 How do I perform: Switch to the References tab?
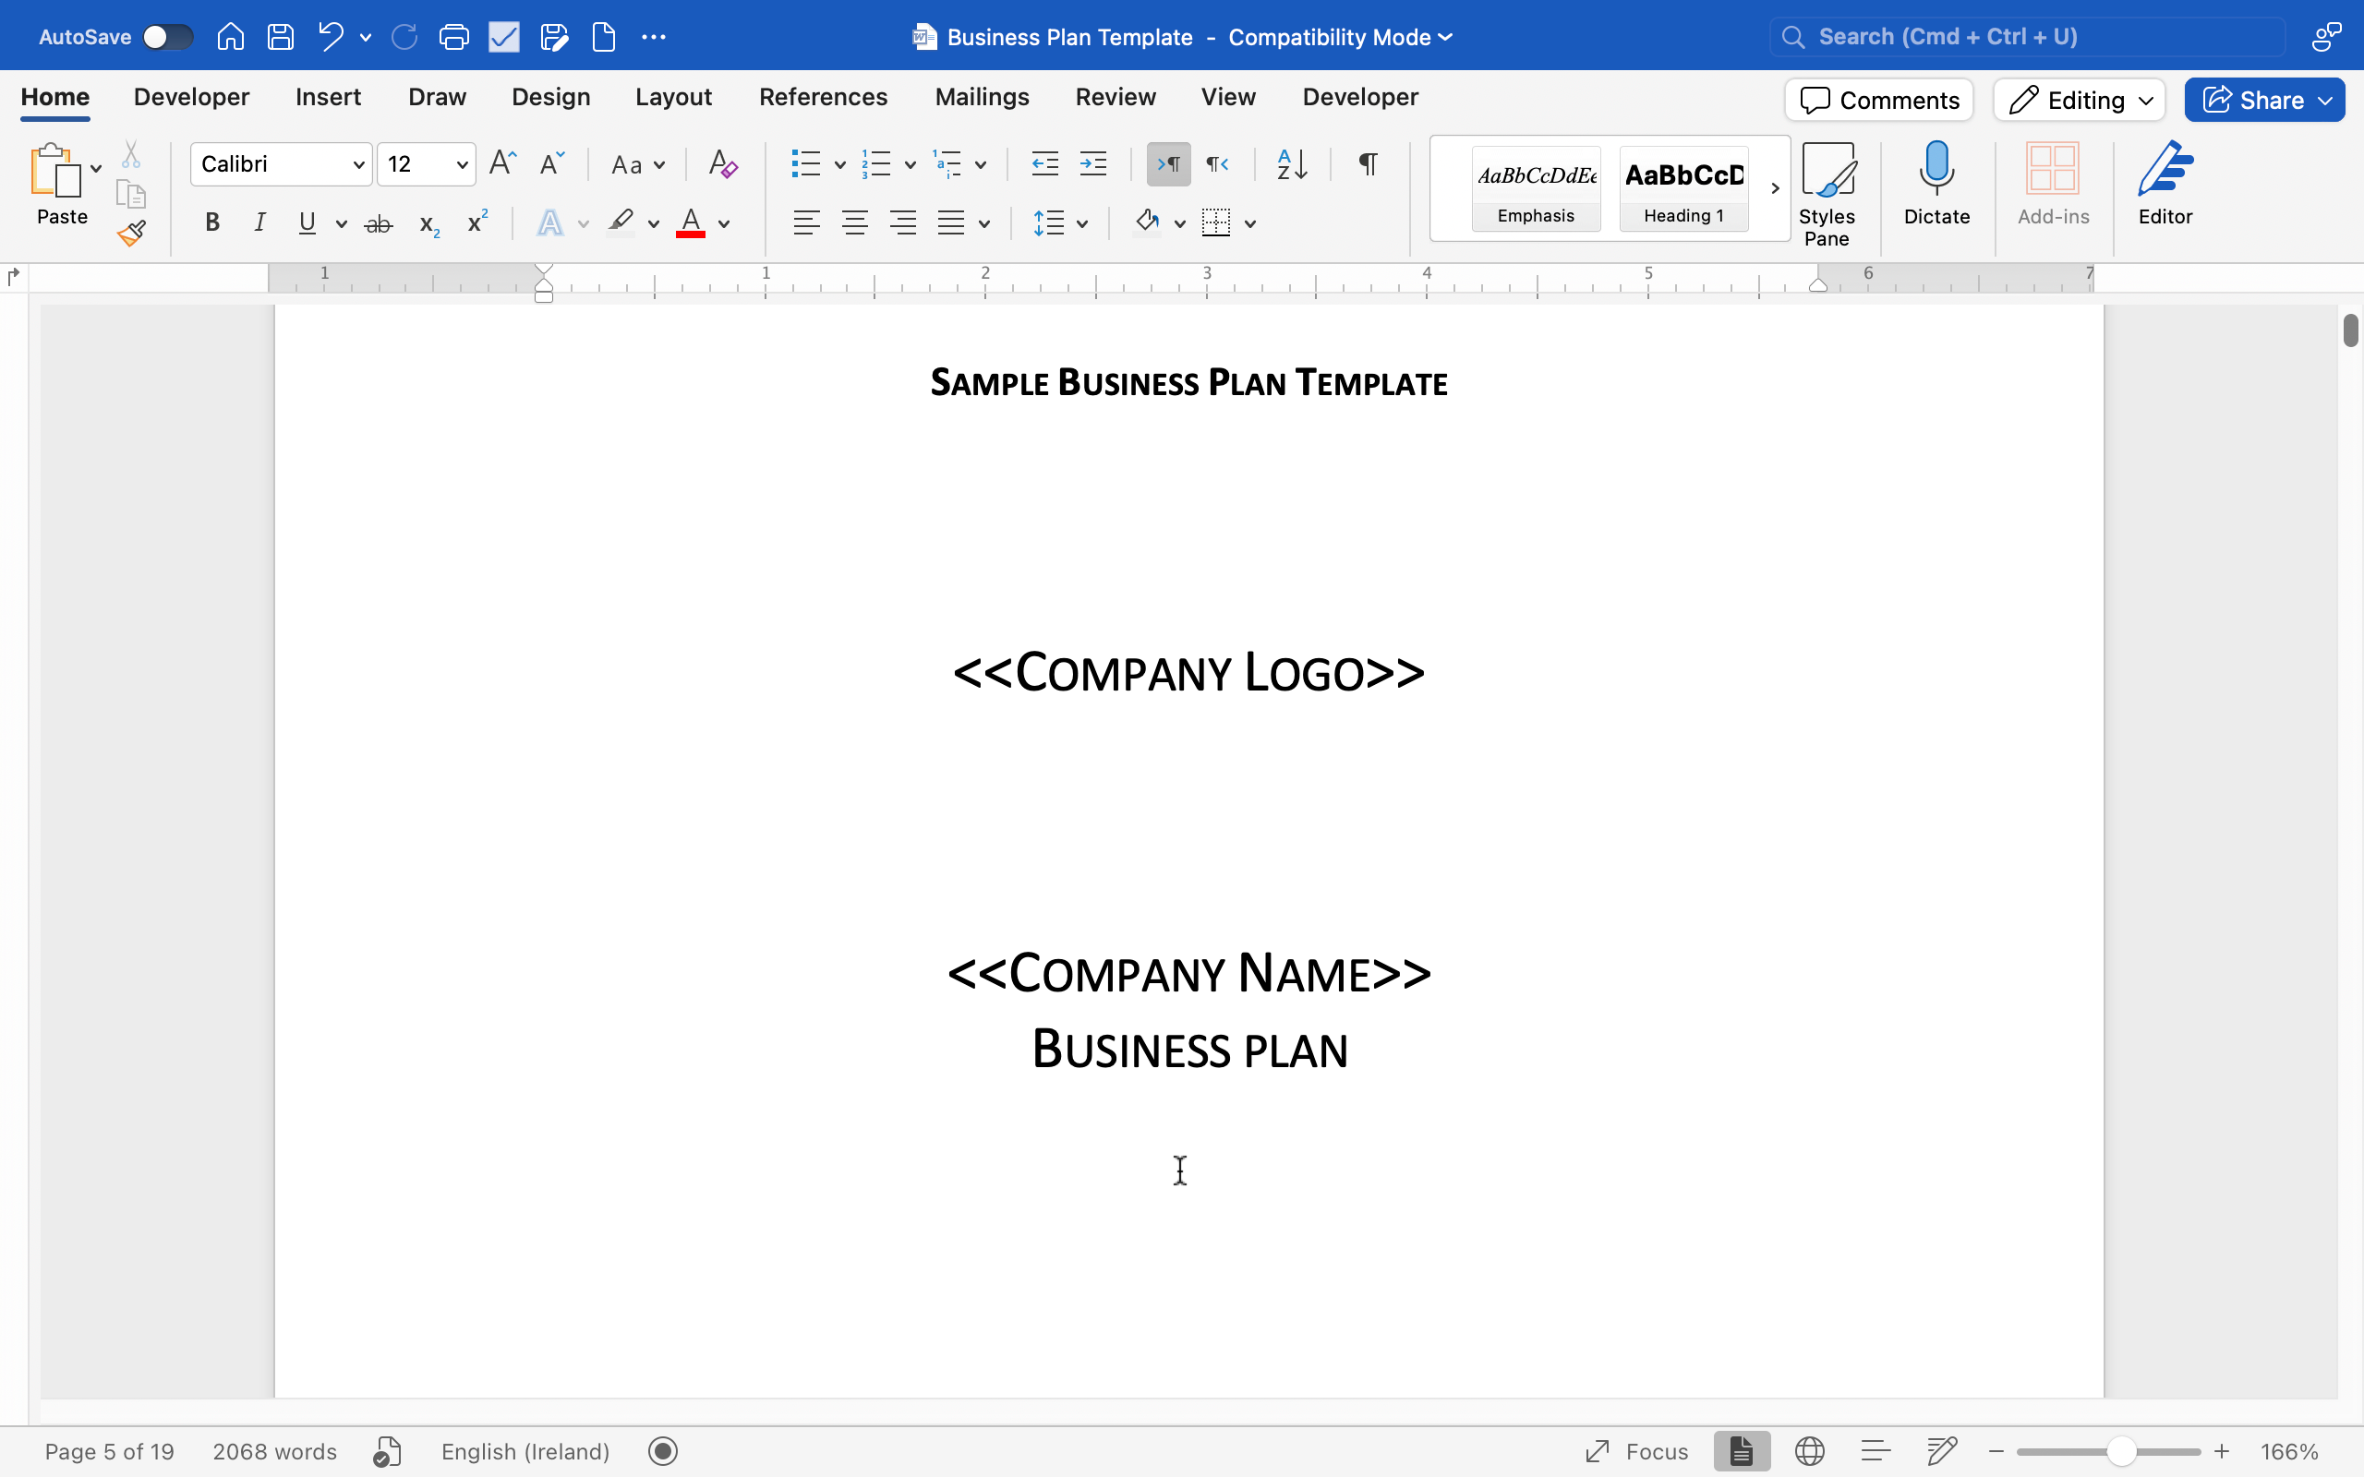coord(823,97)
